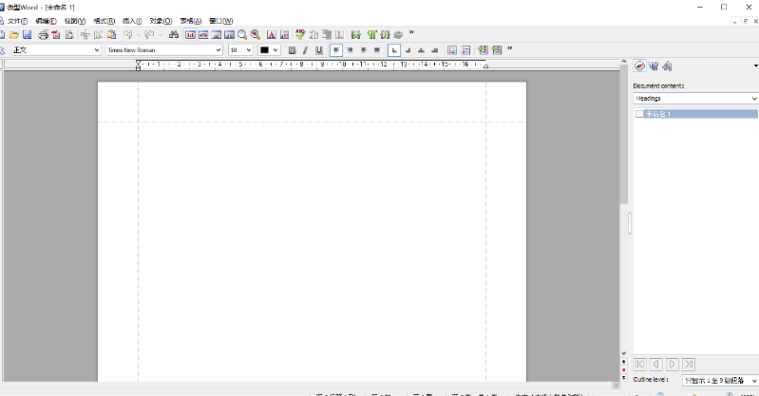Toggle Underline formatting
The image size is (759, 396).
318,50
